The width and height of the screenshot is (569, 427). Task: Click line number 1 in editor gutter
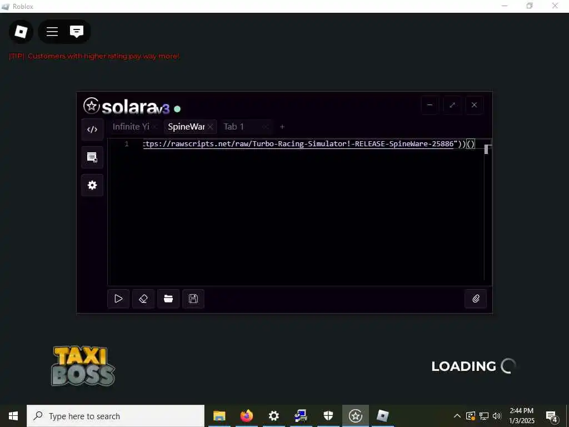pyautogui.click(x=127, y=144)
